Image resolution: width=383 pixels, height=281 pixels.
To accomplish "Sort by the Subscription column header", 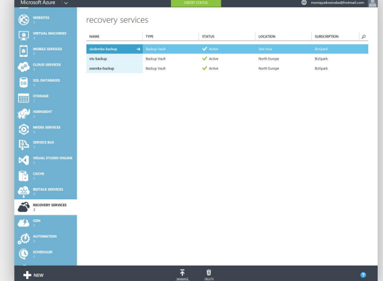I will point(327,37).
